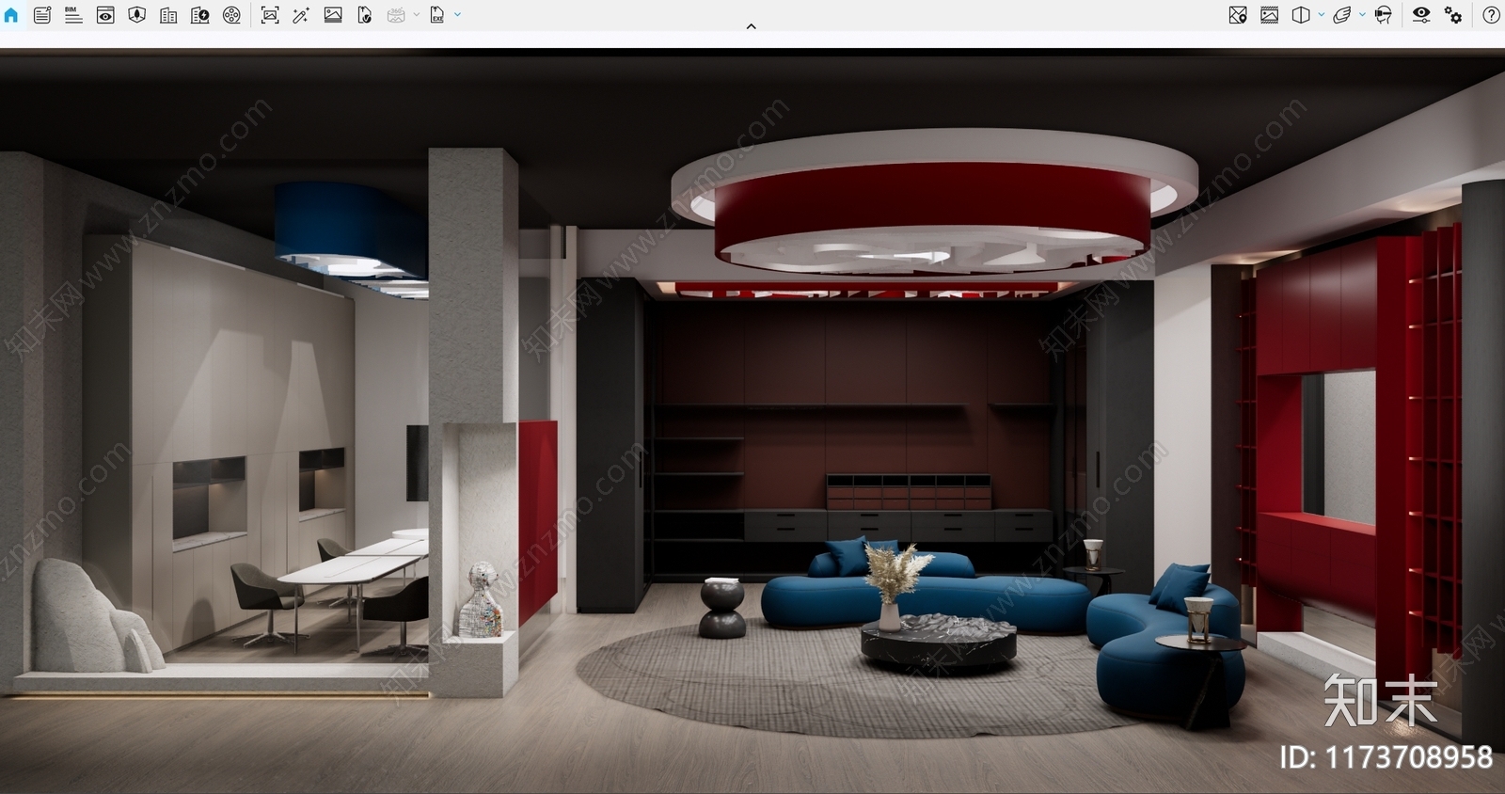Open the document with checkmark export icon
Viewport: 1505px width, 794px height.
[365, 15]
